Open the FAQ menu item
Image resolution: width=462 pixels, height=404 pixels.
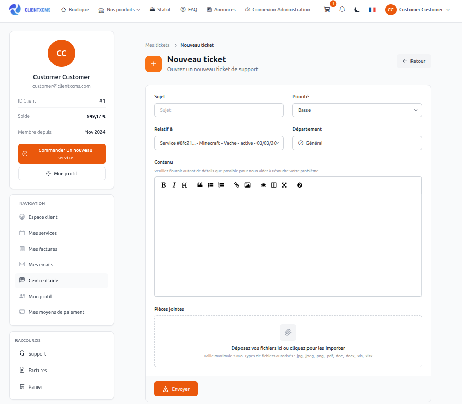(189, 9)
